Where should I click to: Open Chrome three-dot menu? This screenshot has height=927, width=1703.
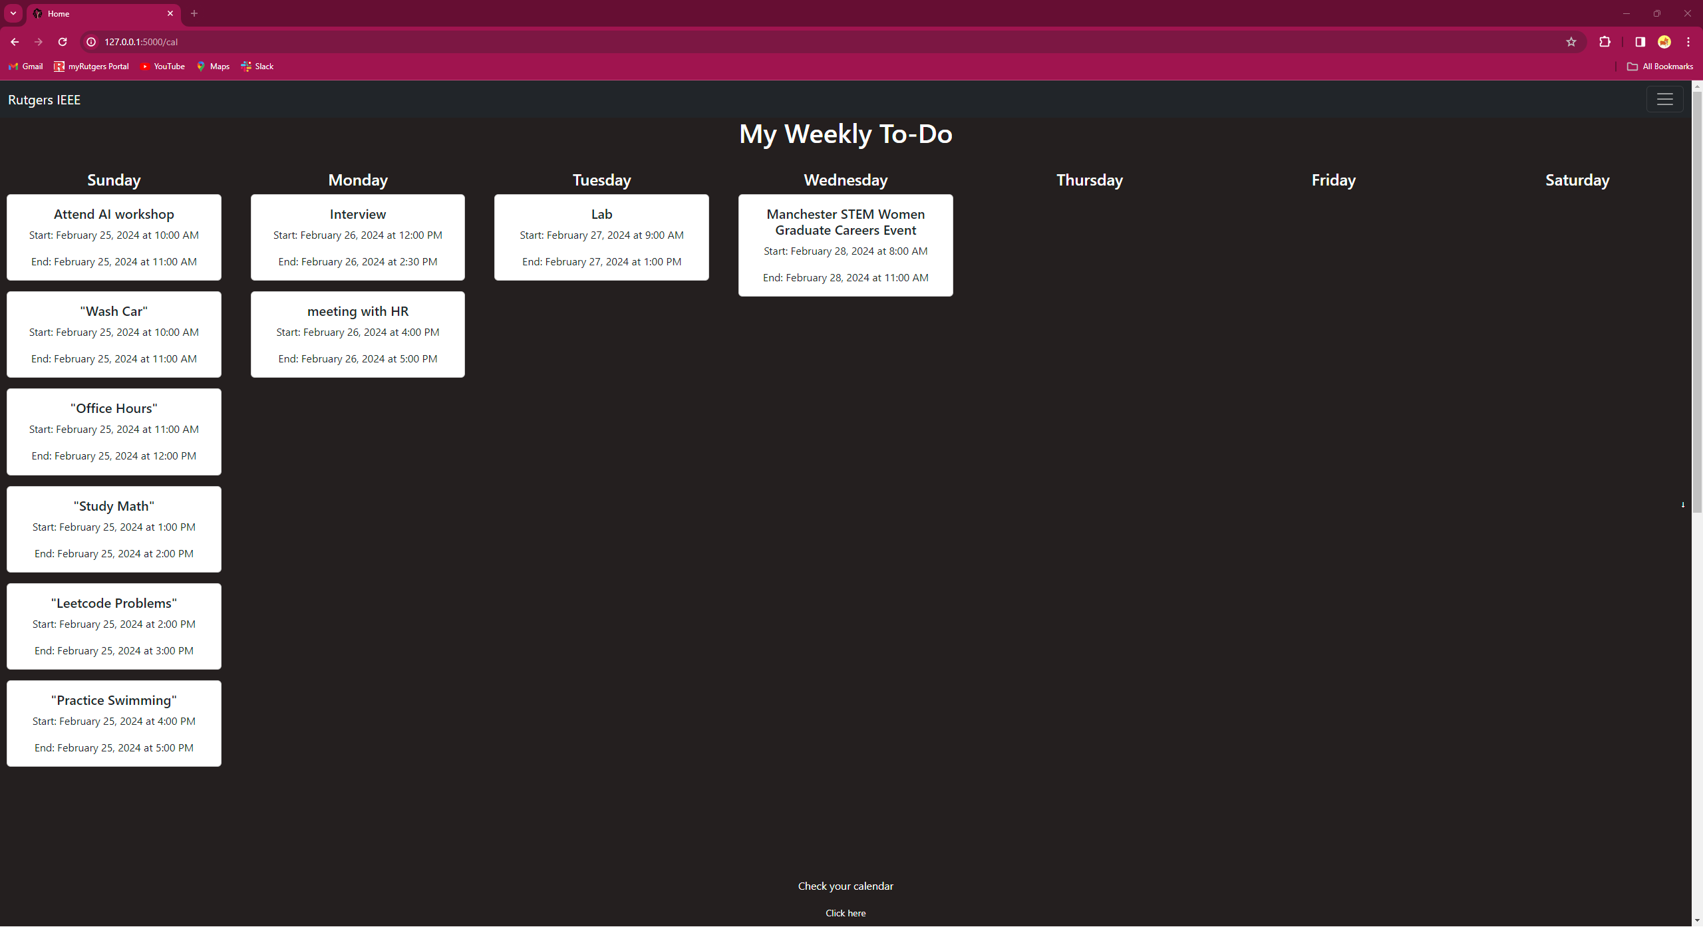pyautogui.click(x=1688, y=42)
